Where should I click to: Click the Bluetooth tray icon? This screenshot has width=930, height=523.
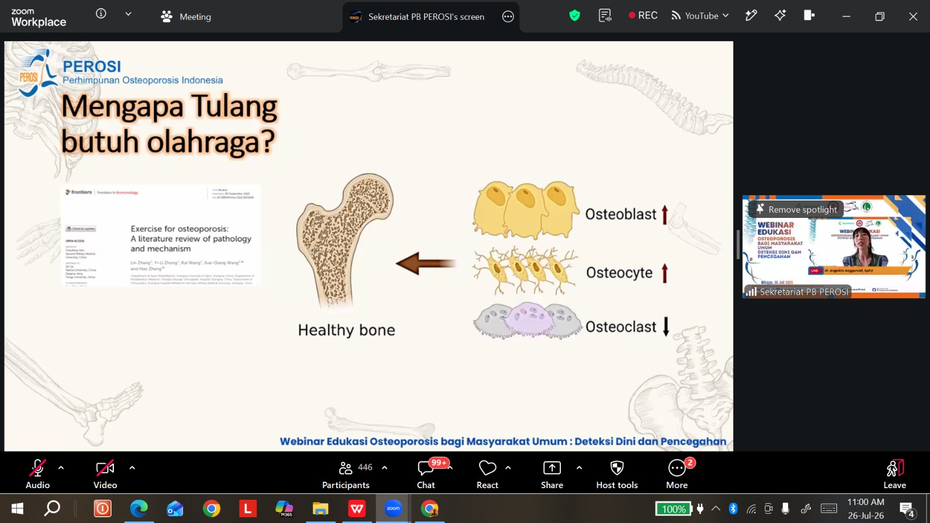(734, 508)
